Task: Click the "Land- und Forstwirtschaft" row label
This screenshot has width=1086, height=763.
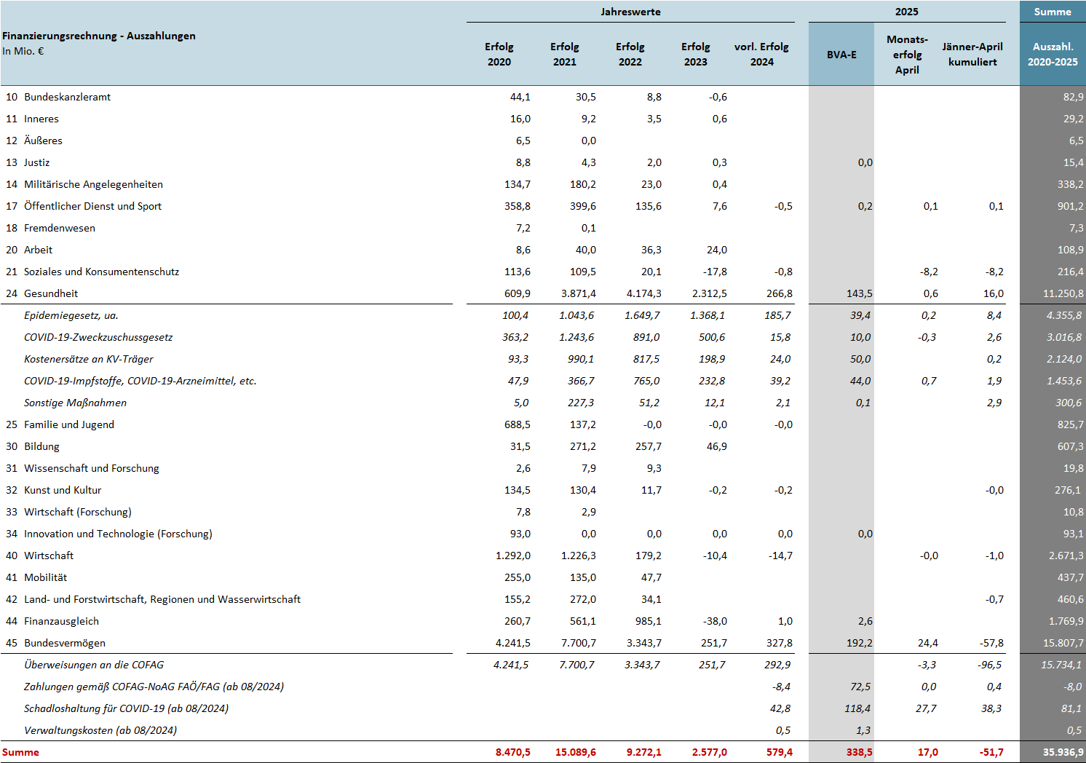Action: pyautogui.click(x=162, y=599)
